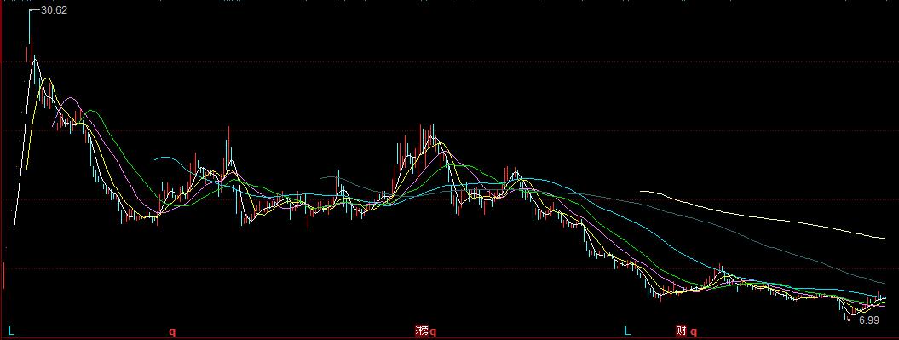Screen dimensions: 899x340
Task: Click the start of the cyan moving average line
Action: (155, 158)
